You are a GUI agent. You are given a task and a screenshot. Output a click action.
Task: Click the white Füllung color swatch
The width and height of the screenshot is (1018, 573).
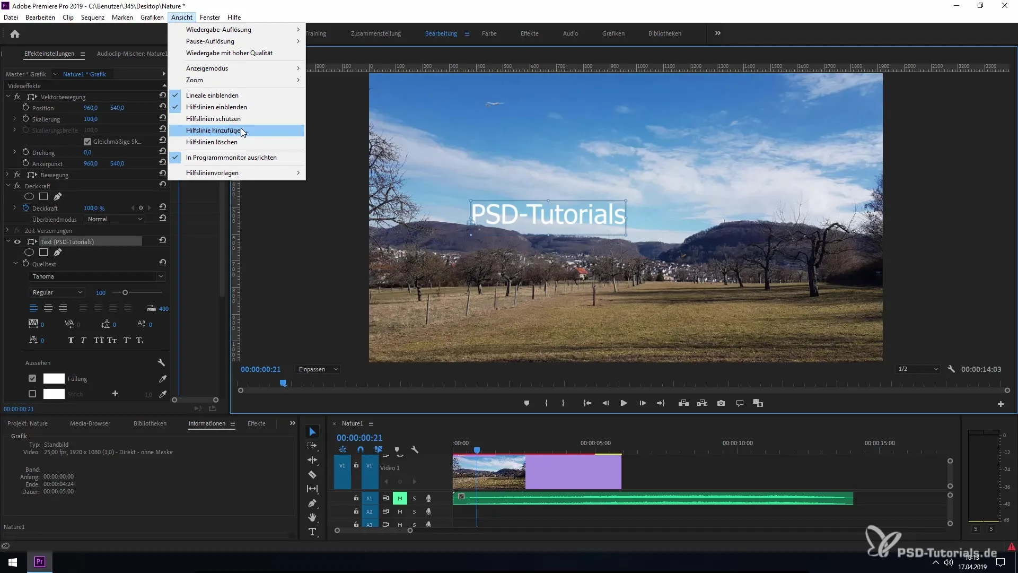click(x=54, y=378)
